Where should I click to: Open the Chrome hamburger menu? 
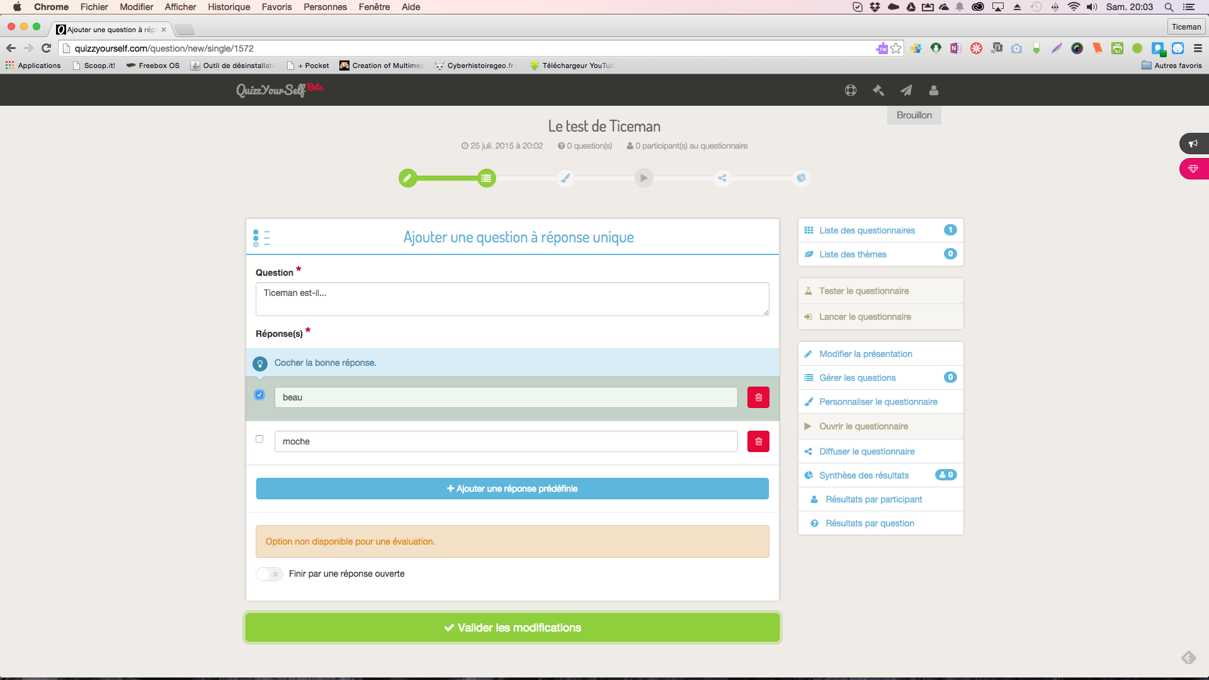(x=1198, y=48)
